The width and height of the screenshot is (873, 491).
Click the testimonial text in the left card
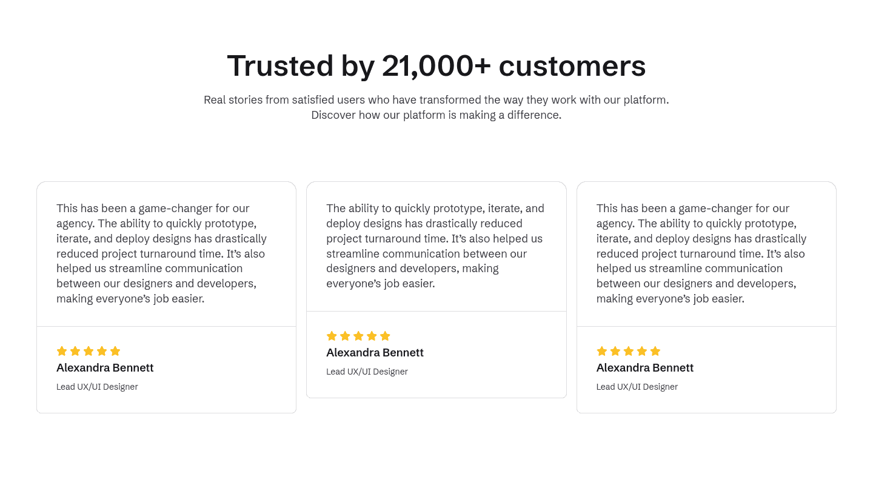tap(162, 253)
